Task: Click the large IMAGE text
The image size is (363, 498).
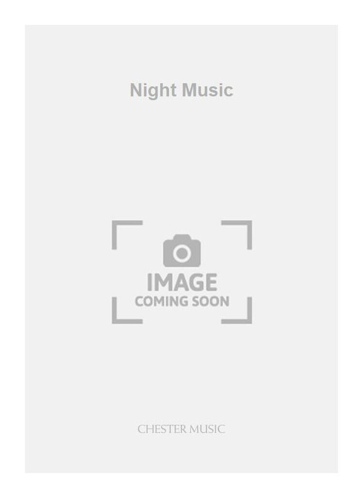Action: pyautogui.click(x=182, y=283)
